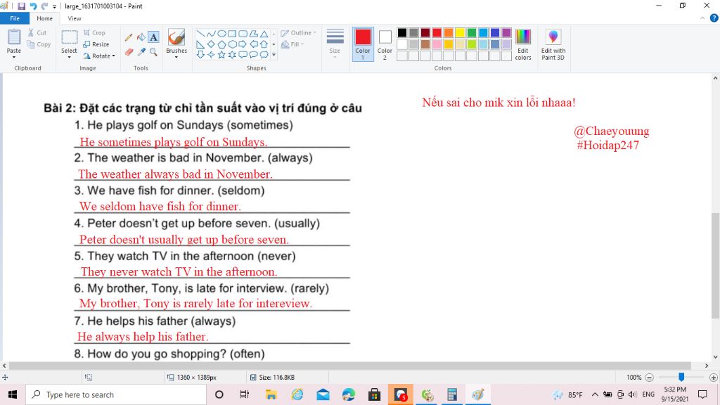The height and width of the screenshot is (405, 720).
Task: Pick the Line shape
Action: [200, 34]
